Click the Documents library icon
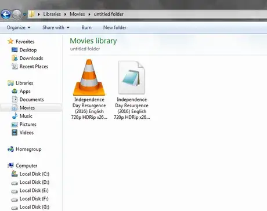267x211 pixels. [x=15, y=99]
